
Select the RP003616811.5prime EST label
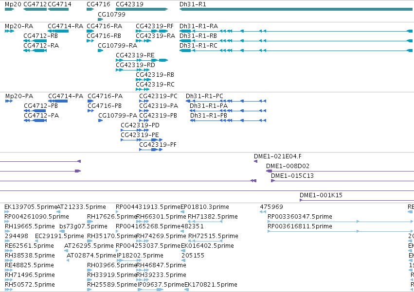coord(300,226)
